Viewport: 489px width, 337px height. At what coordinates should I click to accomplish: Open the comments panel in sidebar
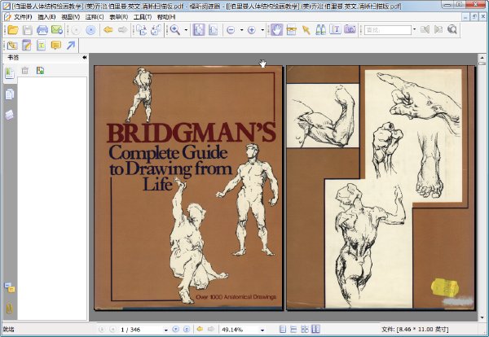click(9, 287)
